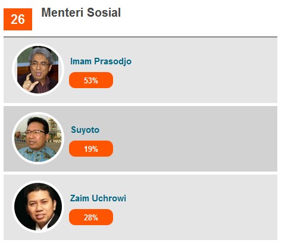Open the Imam Prasodjo name link
Viewport: 288px width, 246px height.
101,61
